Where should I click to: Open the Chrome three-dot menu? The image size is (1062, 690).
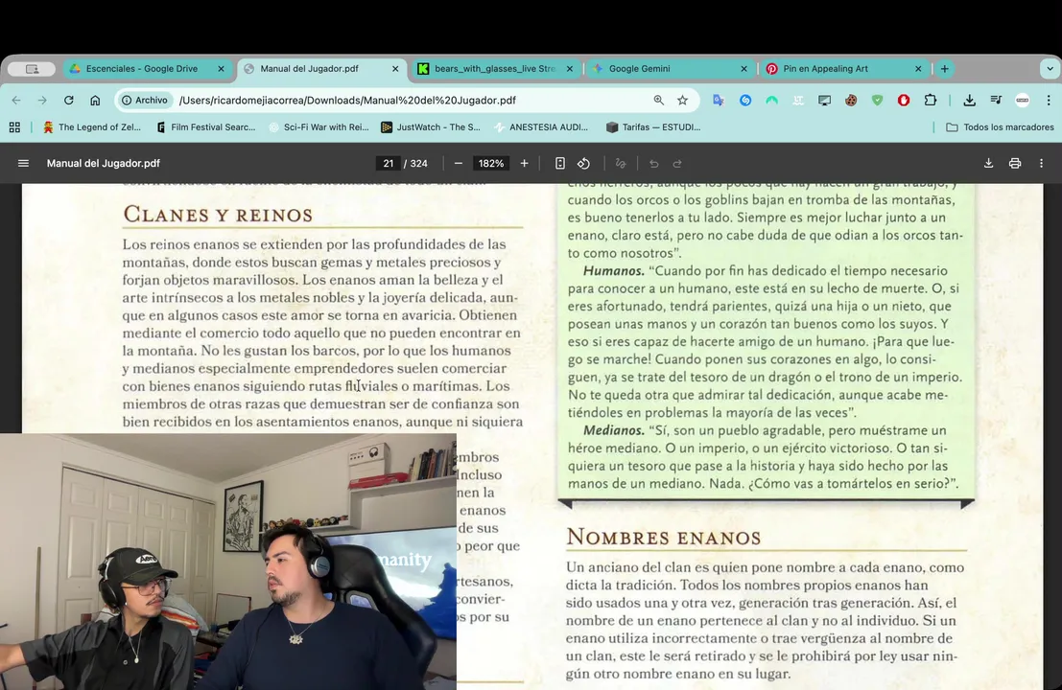1049,100
